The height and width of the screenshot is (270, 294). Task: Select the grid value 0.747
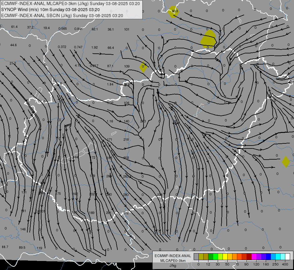(x=78, y=47)
